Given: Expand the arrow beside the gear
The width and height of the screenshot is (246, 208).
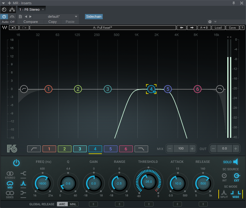Looking at the screenshot, I should [x=215, y=22].
